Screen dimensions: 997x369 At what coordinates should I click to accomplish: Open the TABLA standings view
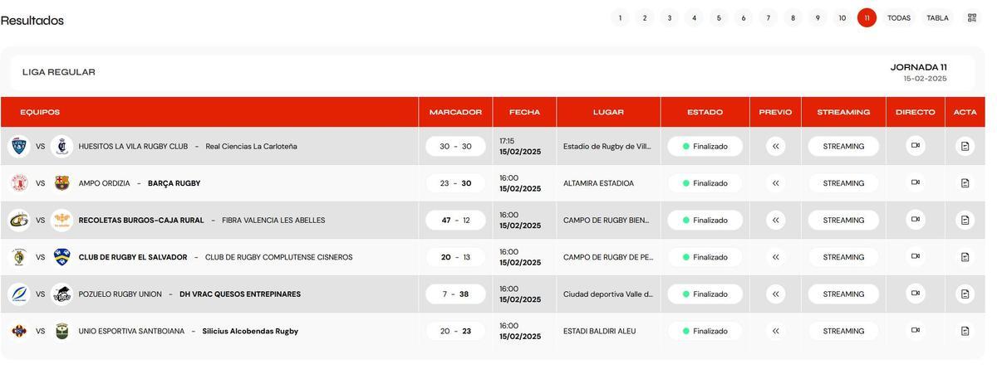pos(938,17)
